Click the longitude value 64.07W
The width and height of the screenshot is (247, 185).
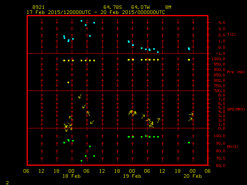pos(139,7)
